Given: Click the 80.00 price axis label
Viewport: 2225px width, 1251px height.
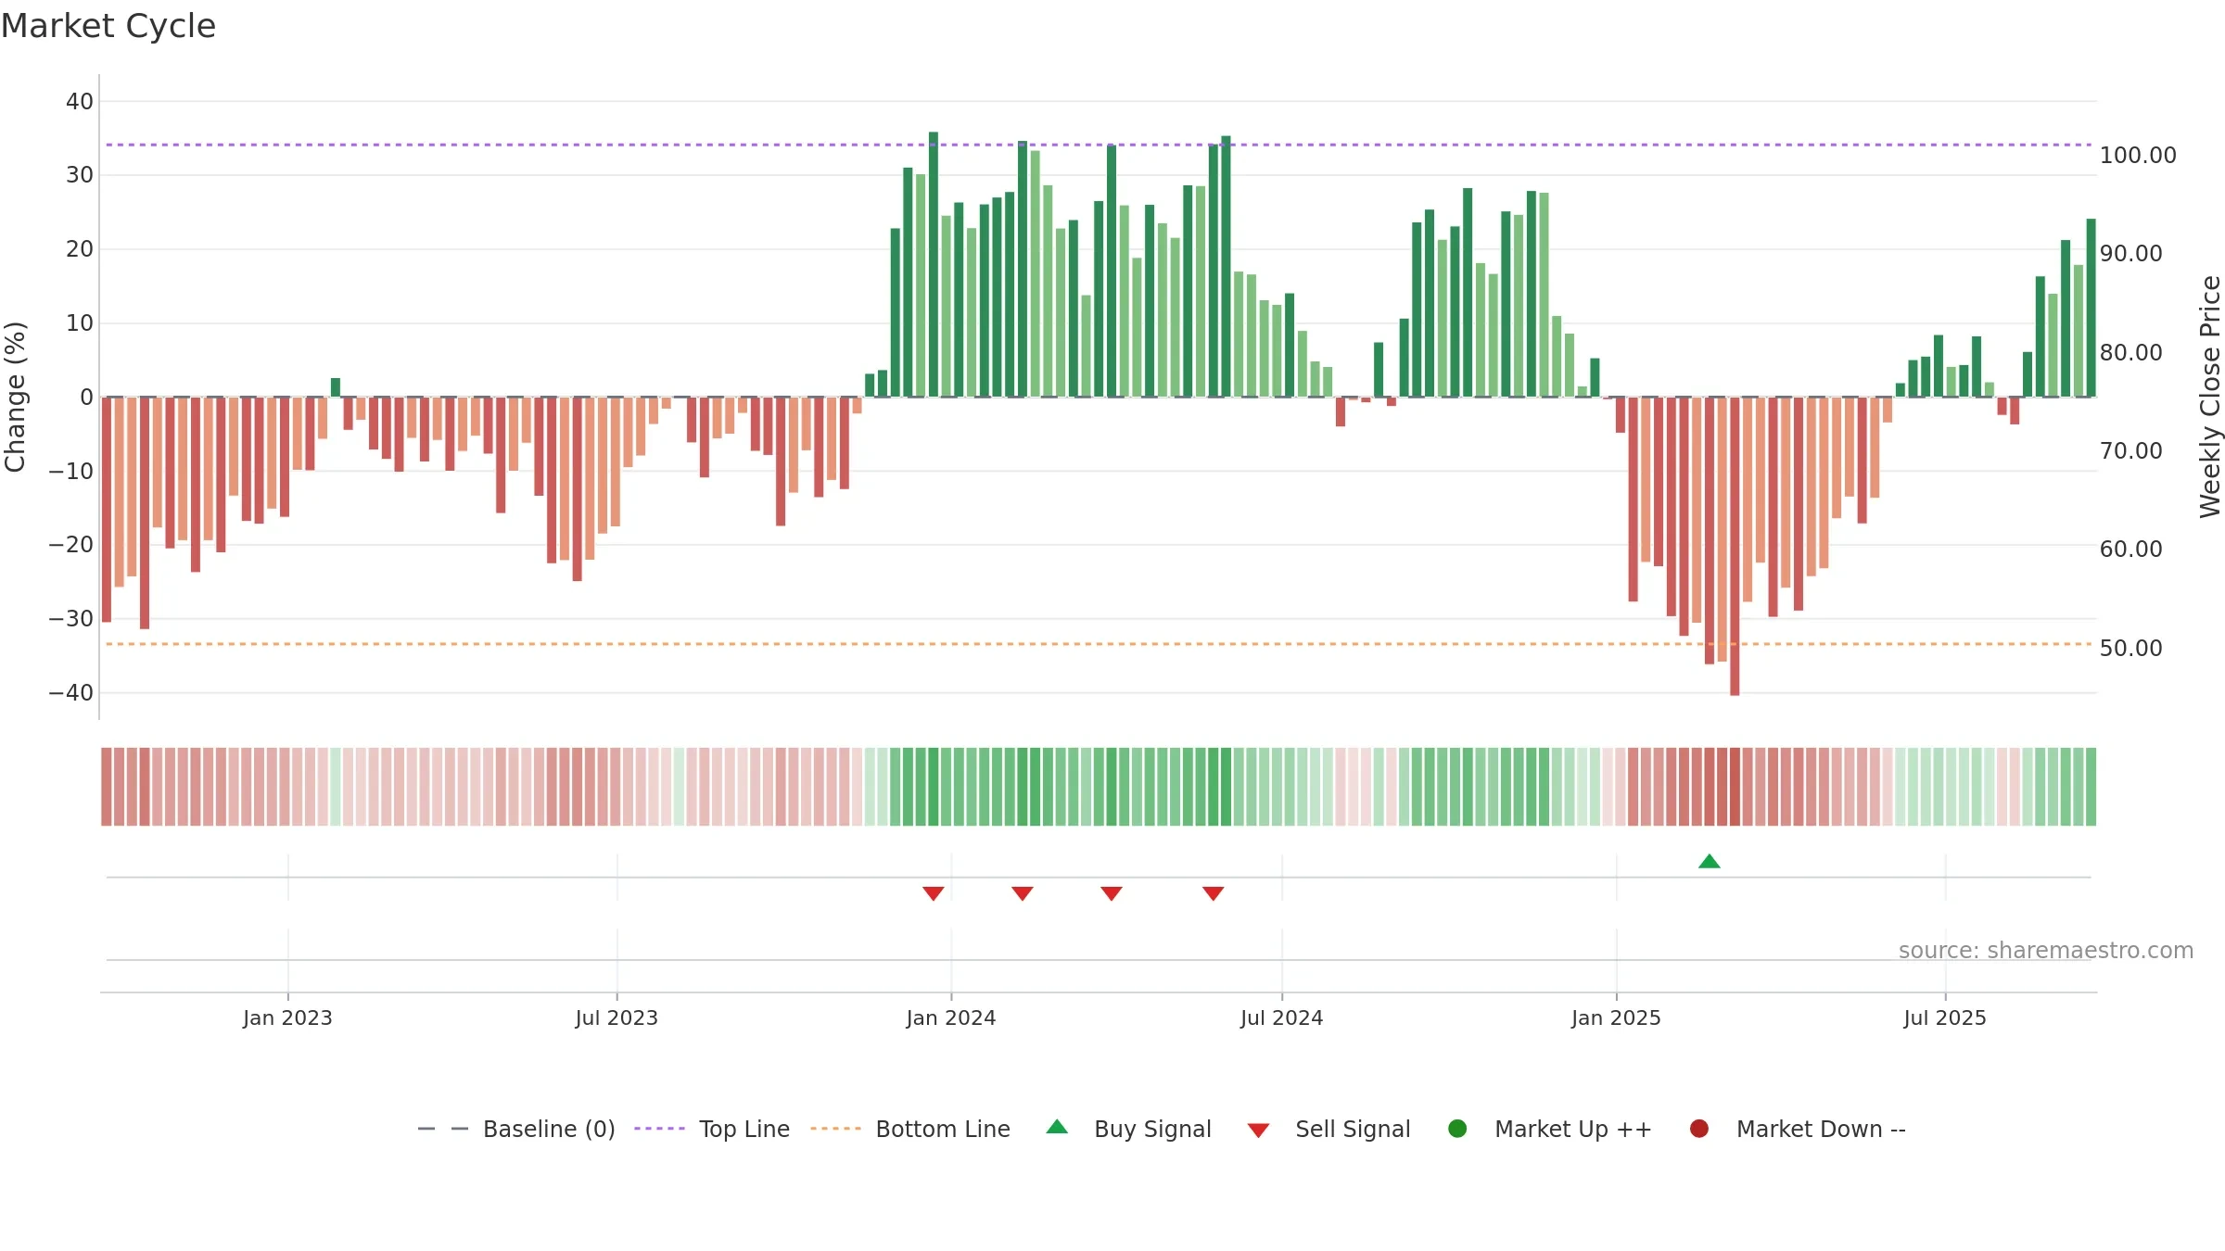Looking at the screenshot, I should (2130, 353).
